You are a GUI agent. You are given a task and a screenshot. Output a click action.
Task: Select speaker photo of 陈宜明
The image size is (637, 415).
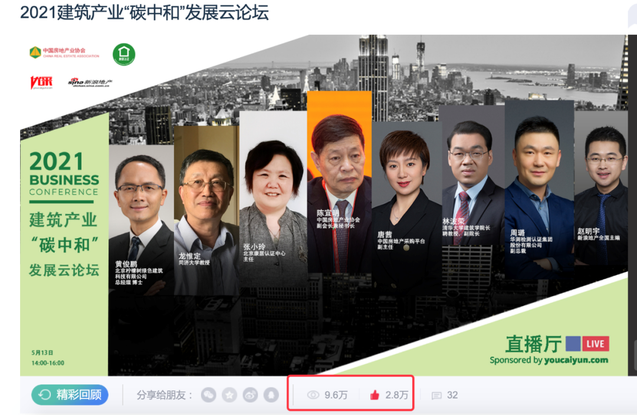[339, 182]
